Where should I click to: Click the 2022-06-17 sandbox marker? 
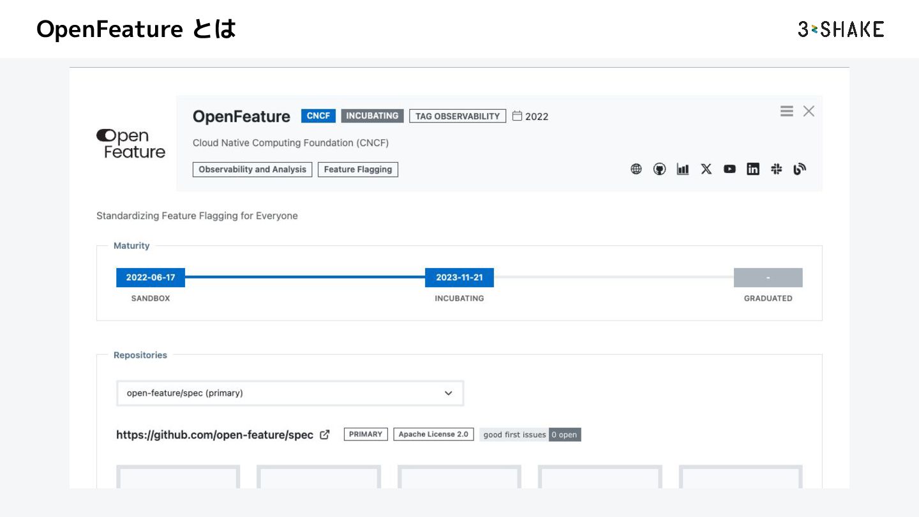click(151, 278)
